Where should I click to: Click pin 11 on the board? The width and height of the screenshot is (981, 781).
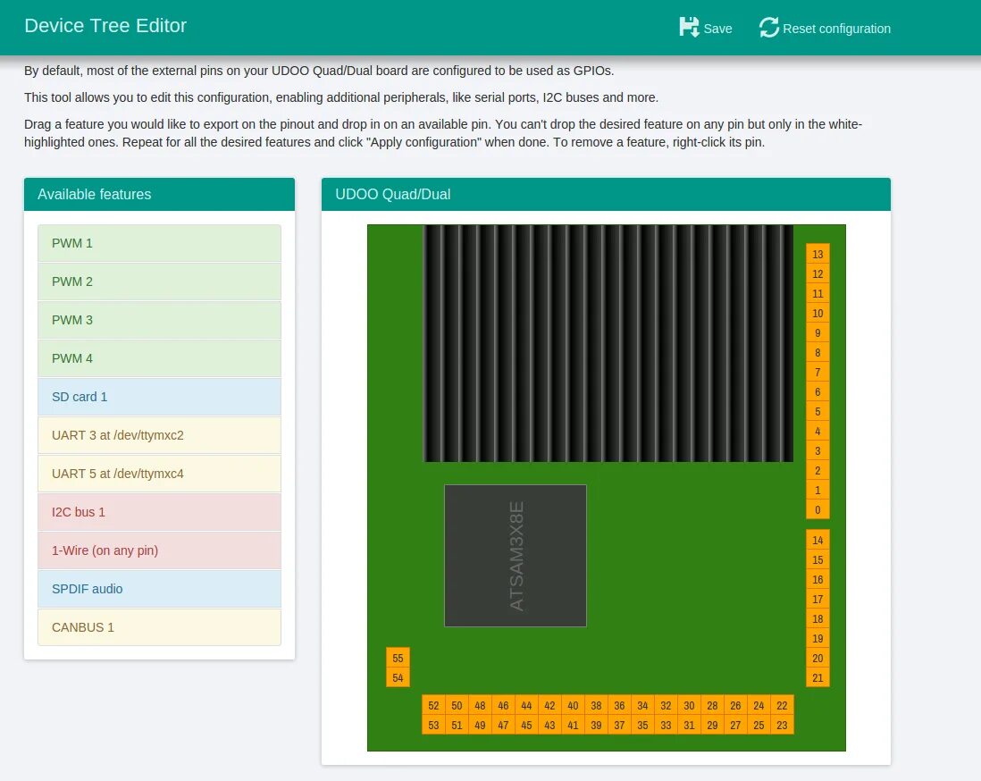[817, 293]
